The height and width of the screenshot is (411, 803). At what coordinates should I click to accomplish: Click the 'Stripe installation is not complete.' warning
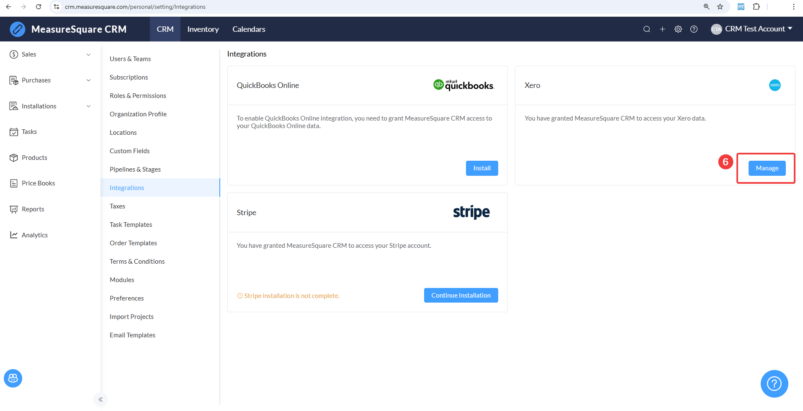coord(288,296)
